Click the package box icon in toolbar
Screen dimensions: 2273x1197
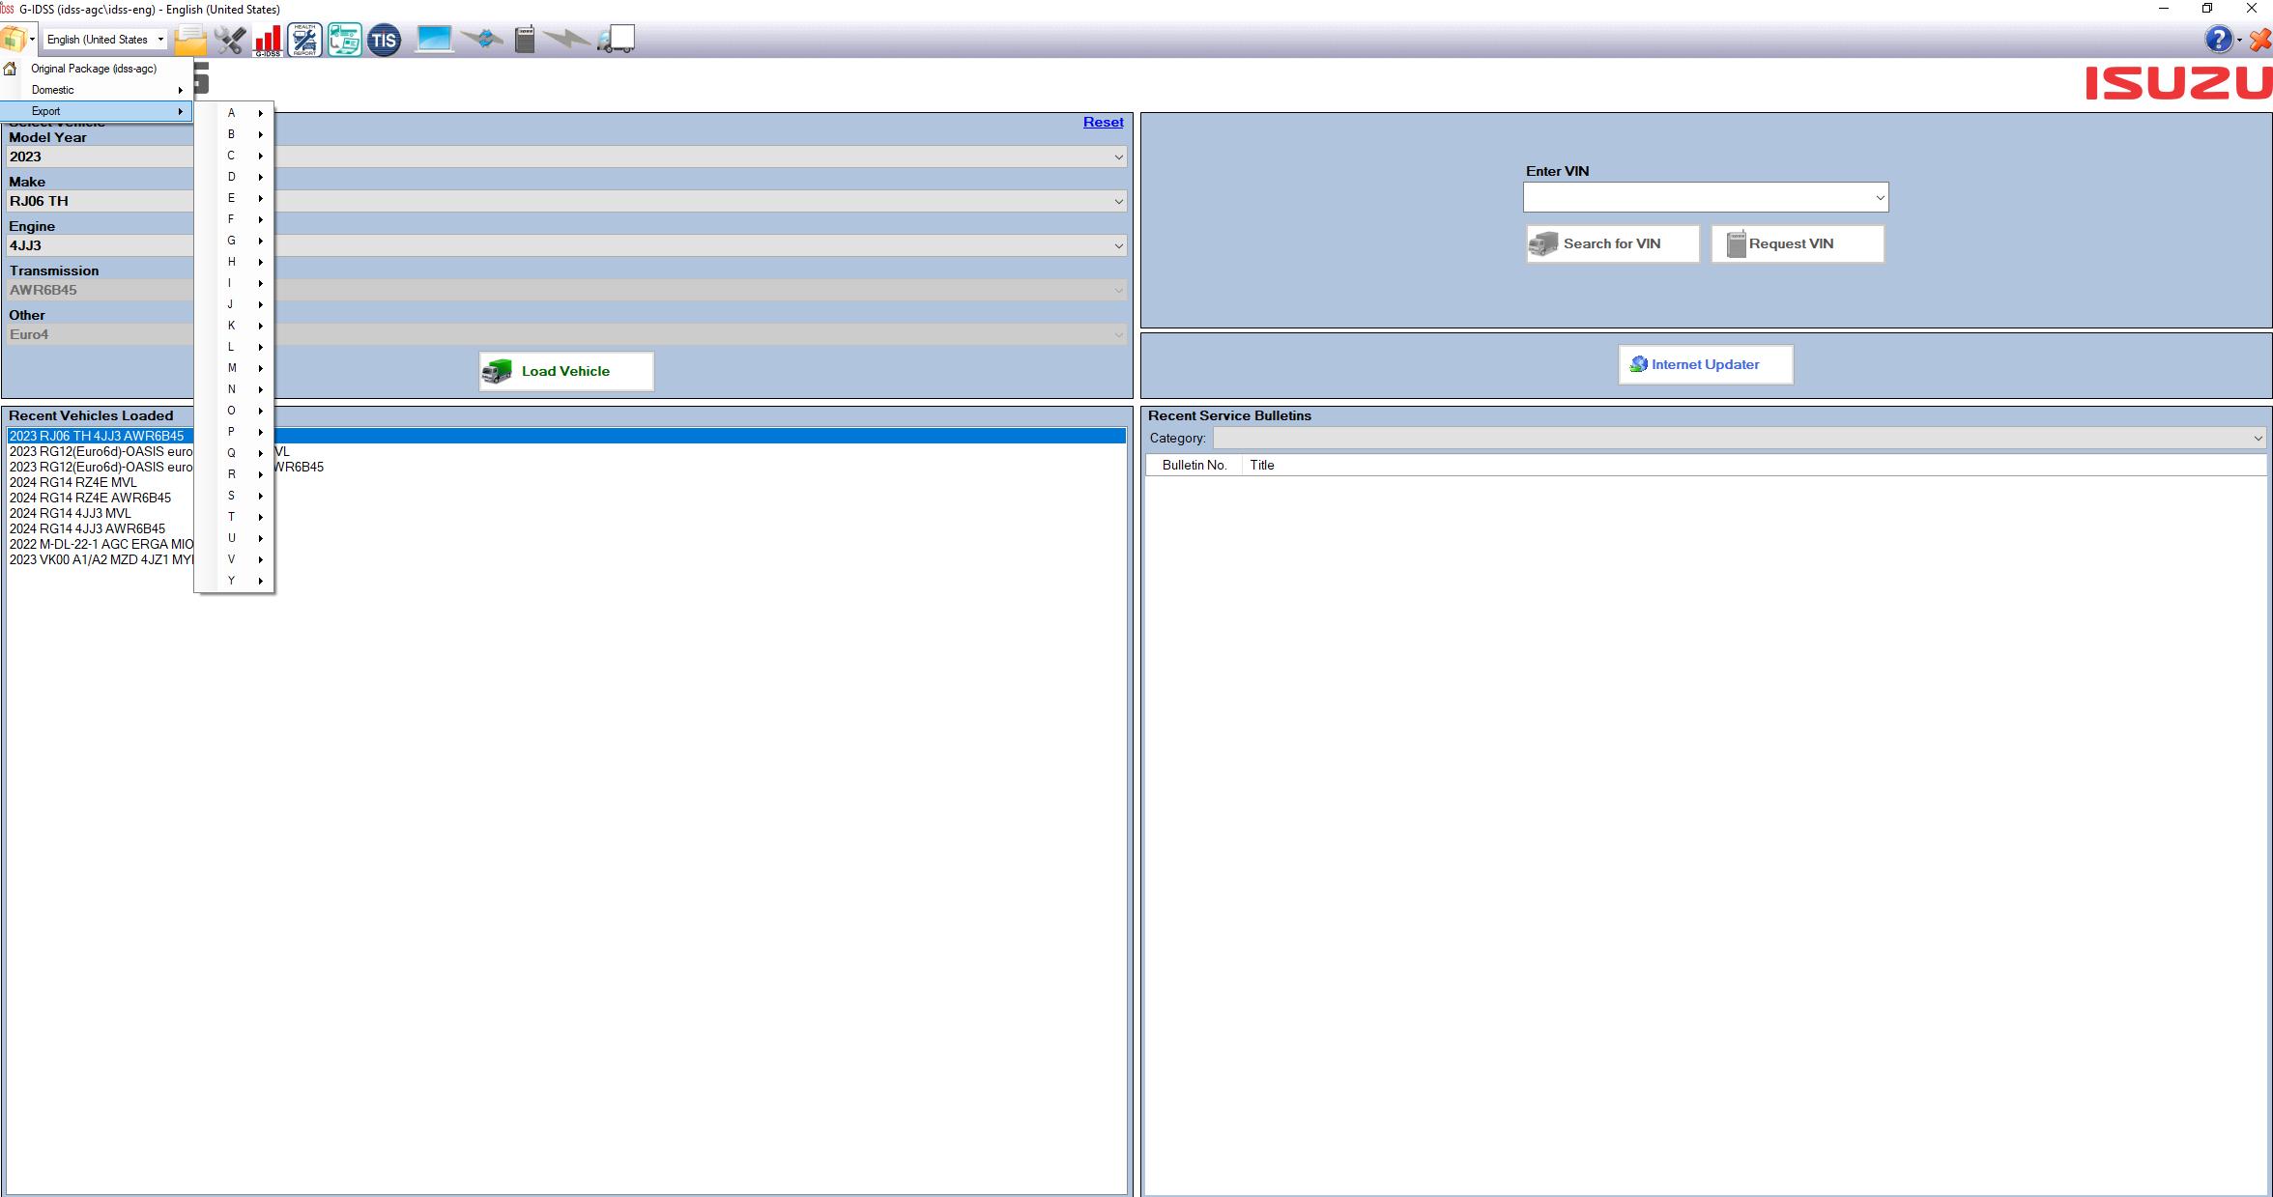[14, 40]
